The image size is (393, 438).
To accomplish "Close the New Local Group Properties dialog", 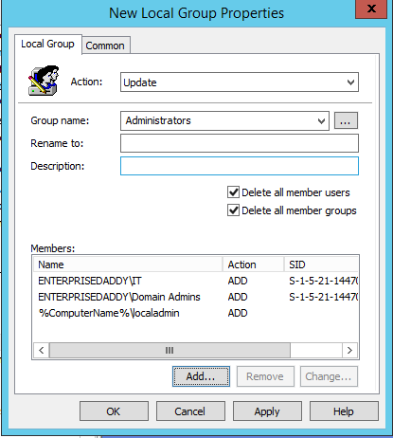I will 371,9.
